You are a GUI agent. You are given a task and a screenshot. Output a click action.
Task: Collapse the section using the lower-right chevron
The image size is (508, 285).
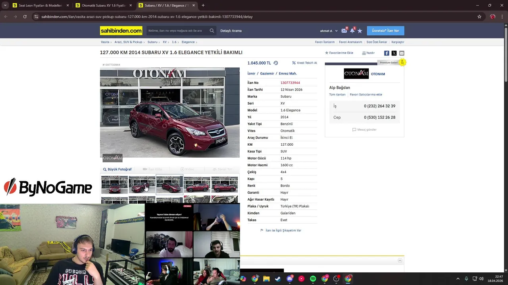click(x=400, y=260)
